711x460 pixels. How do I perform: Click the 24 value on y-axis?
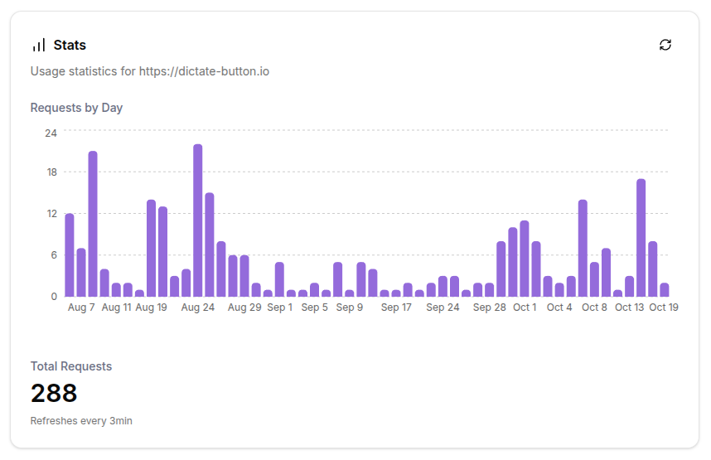coord(51,133)
